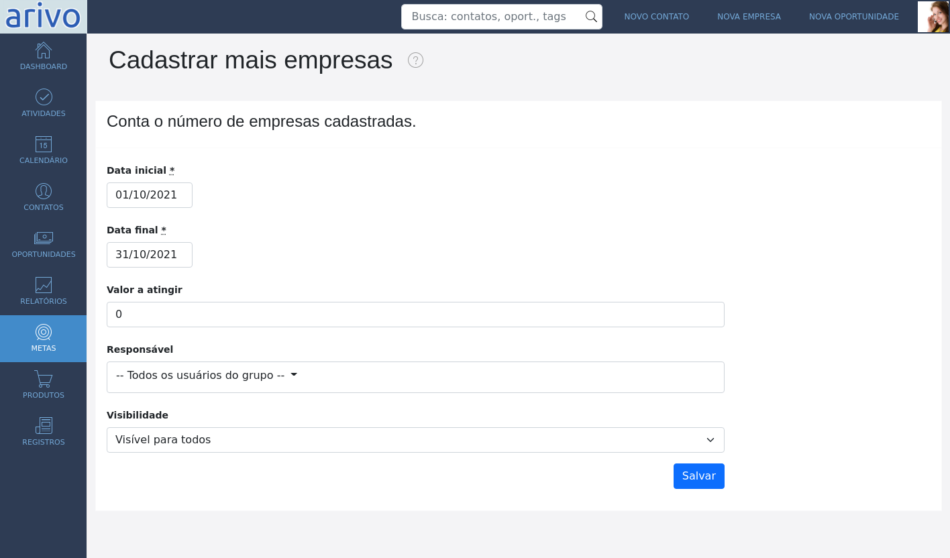
Task: Open Registros documents icon
Action: point(44,426)
